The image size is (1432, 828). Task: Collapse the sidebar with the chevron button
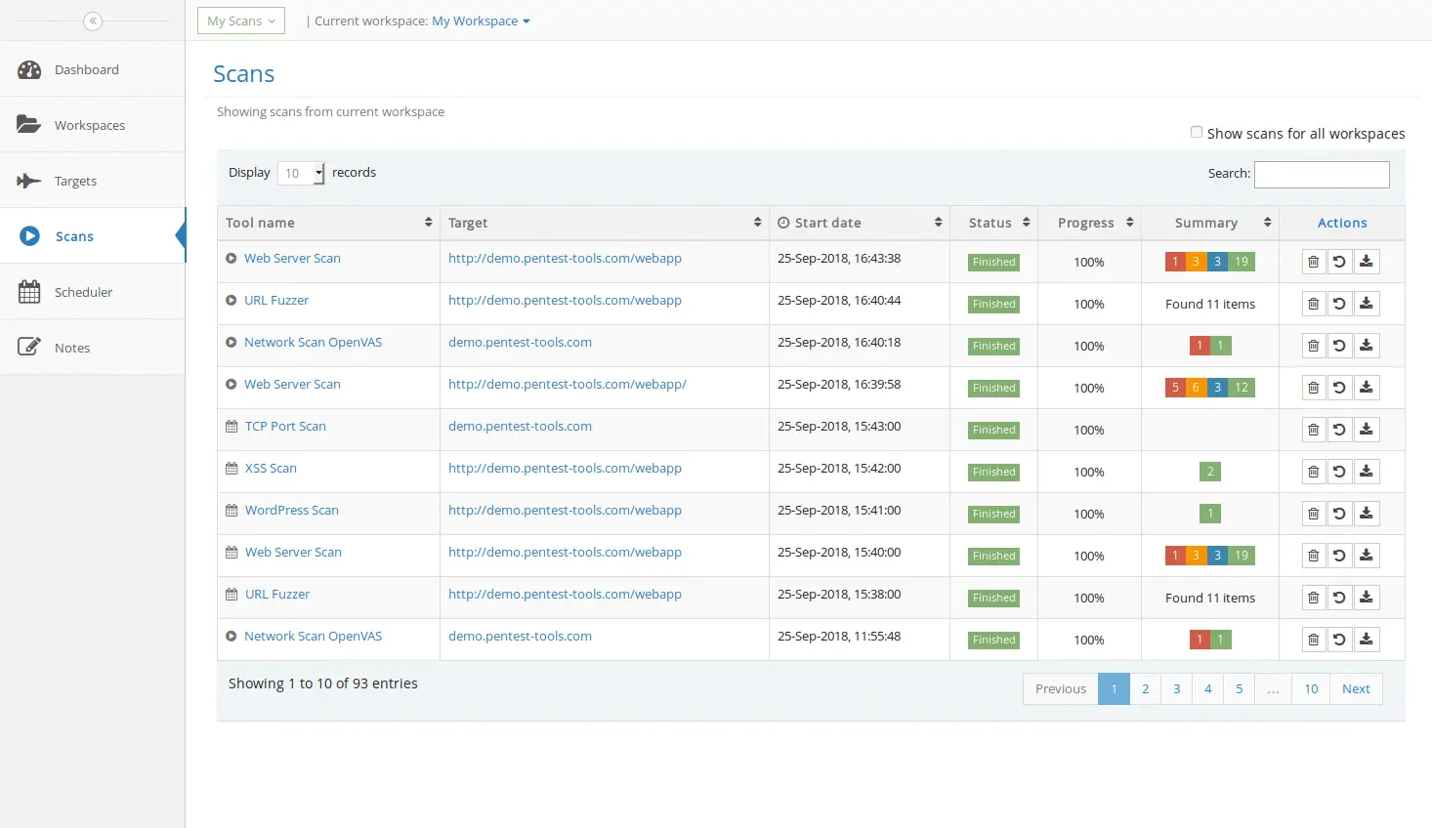[93, 21]
